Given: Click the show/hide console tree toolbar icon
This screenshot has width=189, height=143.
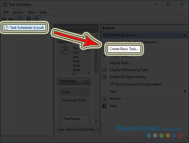Looking at the screenshot, I should click(20, 19).
